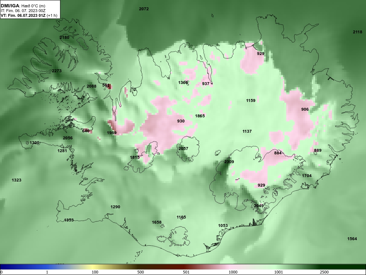Image resolution: width=366 pixels, height=275 pixels.
Task: Select the 1865 height value
Action: point(200,116)
